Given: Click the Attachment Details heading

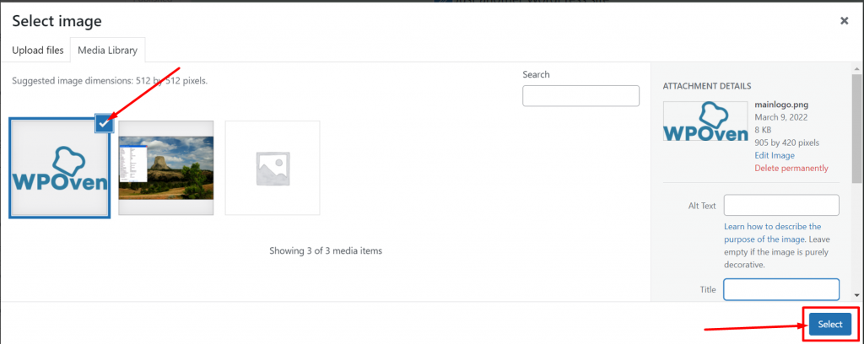Looking at the screenshot, I should [x=707, y=86].
